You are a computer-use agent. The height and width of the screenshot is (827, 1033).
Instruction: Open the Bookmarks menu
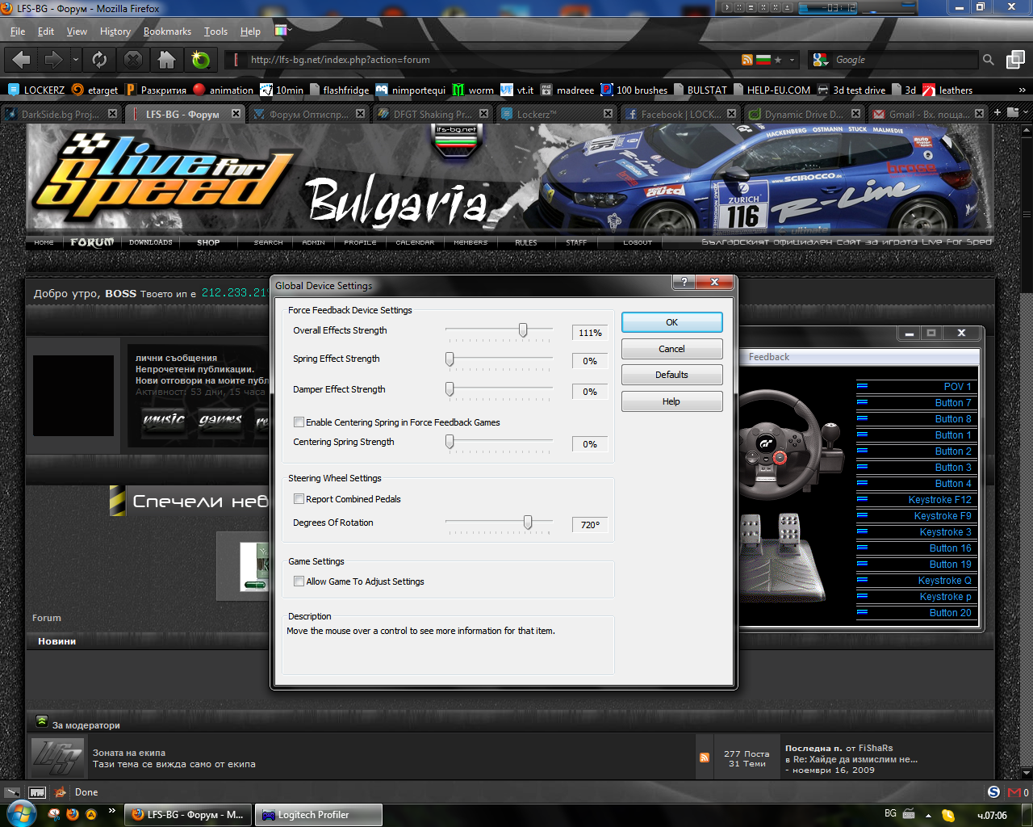tap(167, 31)
